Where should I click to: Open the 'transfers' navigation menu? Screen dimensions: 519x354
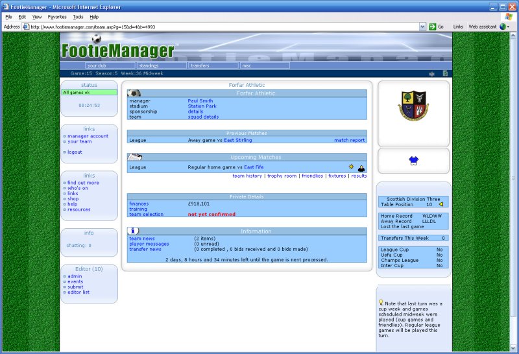[213, 65]
